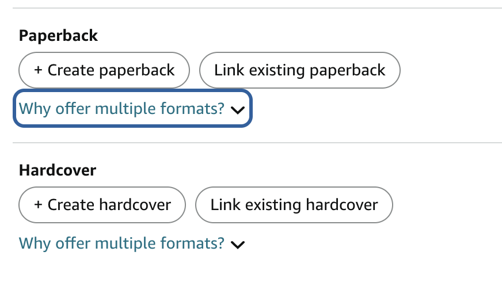Start creating a new paperback edition

coord(104,71)
